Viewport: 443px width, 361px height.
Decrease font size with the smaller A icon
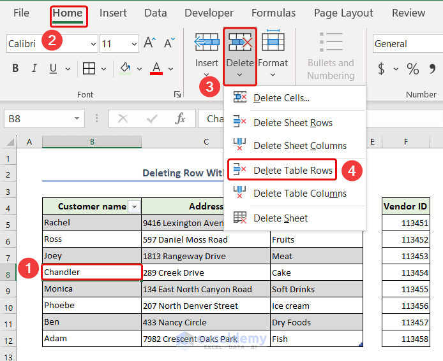[x=169, y=43]
